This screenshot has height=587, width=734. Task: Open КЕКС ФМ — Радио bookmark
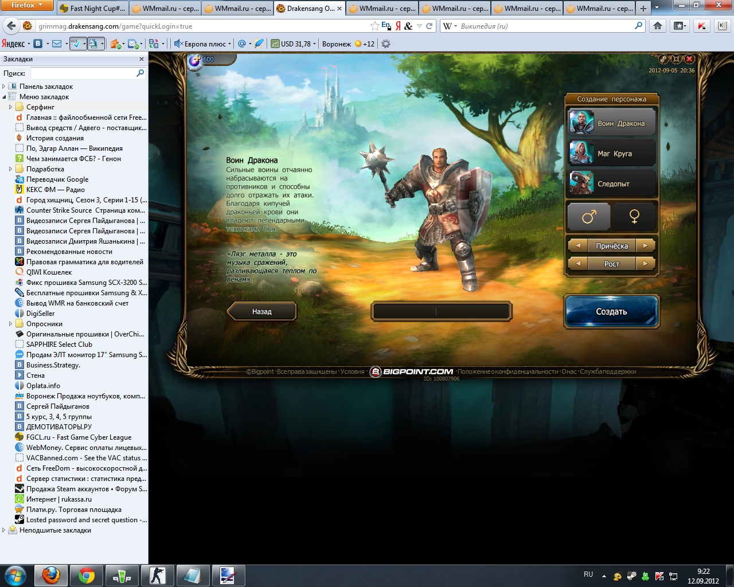tap(50, 190)
